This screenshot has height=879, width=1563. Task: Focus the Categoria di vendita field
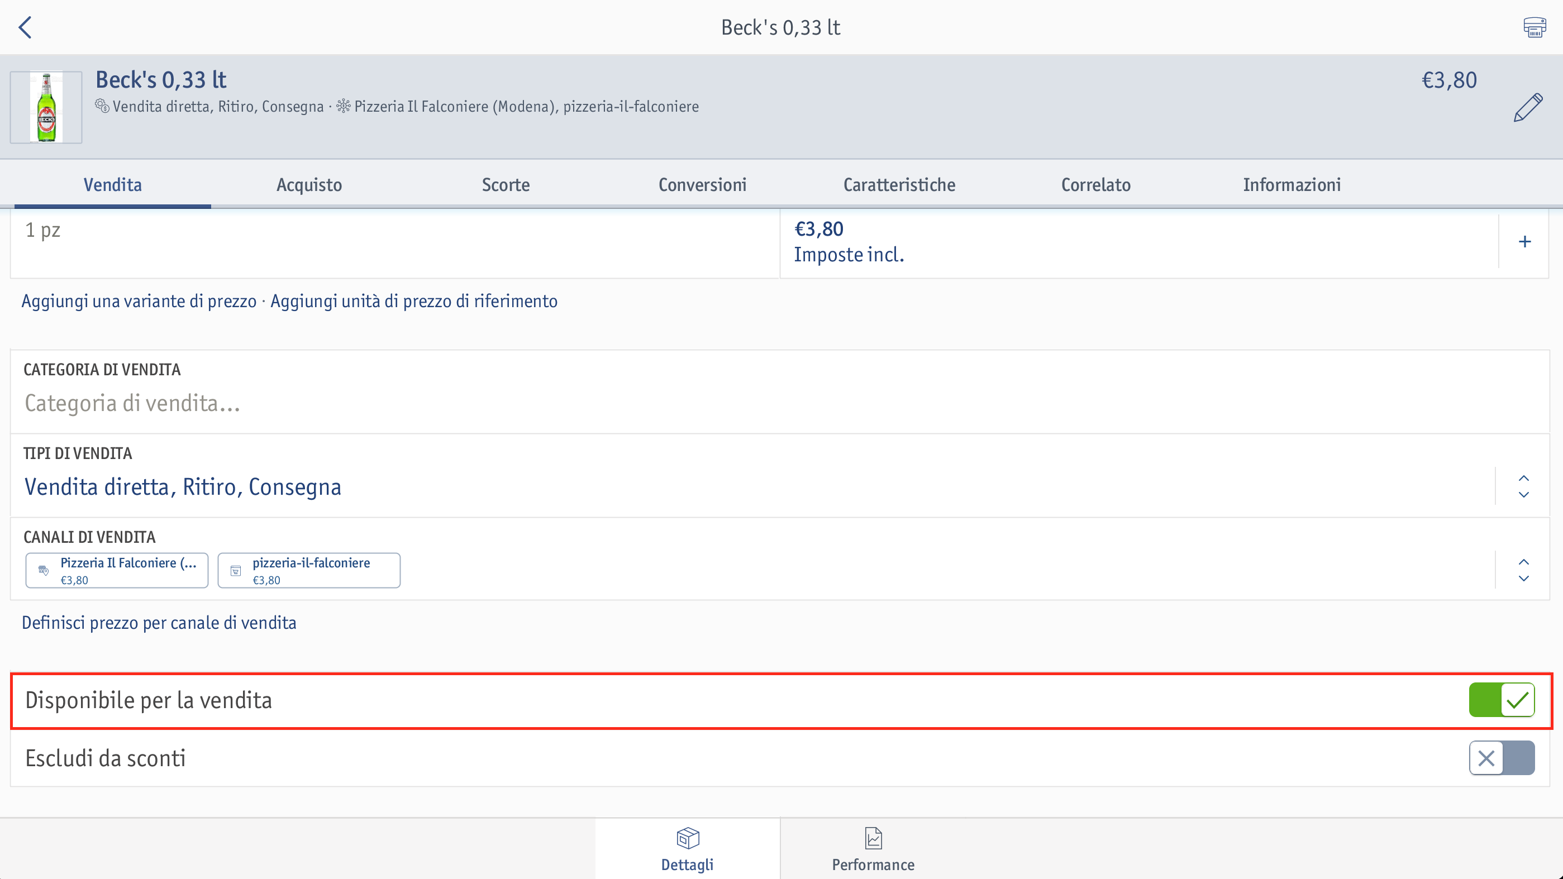pyautogui.click(x=780, y=392)
